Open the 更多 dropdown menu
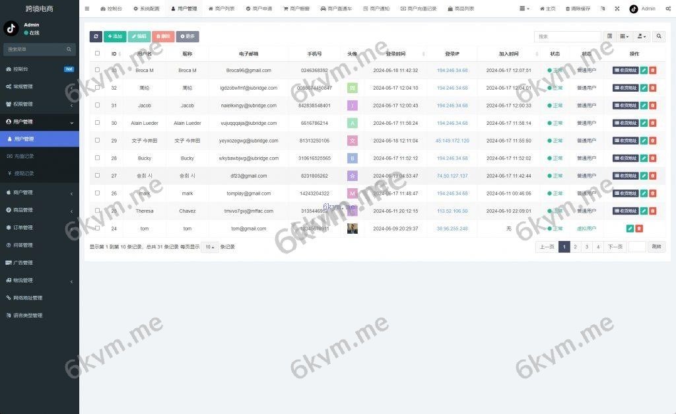 click(x=187, y=36)
